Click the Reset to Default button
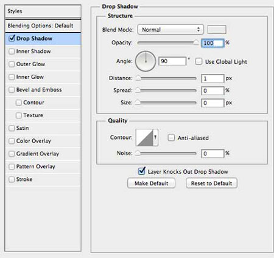This screenshot has height=258, width=274. pyautogui.click(x=211, y=183)
